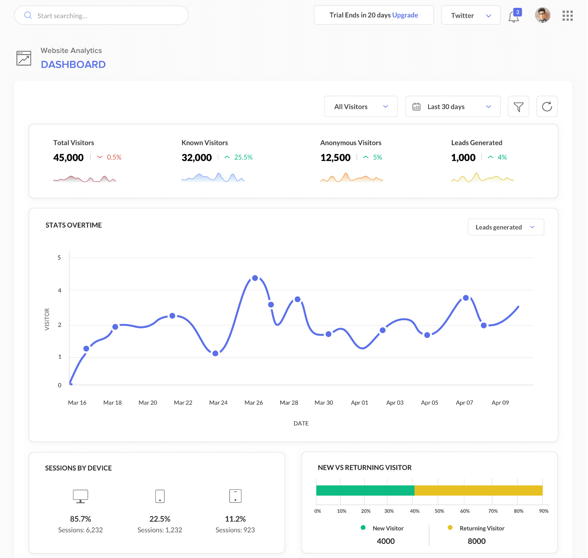
Task: Click the Apr 09 date axis label
Action: coord(500,403)
